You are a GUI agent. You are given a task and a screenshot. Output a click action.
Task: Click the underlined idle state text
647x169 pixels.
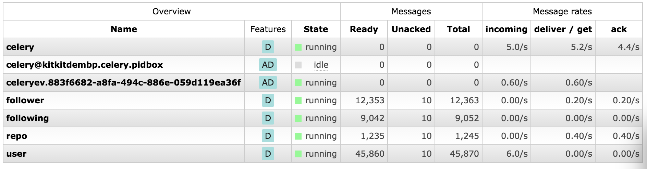321,65
